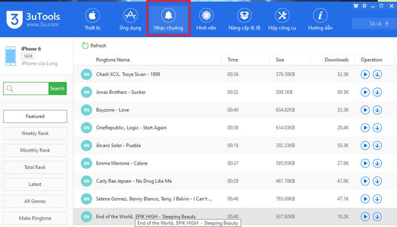Select the Boyzone - Love row
The width and height of the screenshot is (397, 227).
235,110
